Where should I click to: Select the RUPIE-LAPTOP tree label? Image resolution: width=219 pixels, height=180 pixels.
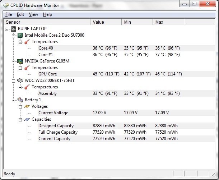[x=32, y=29]
